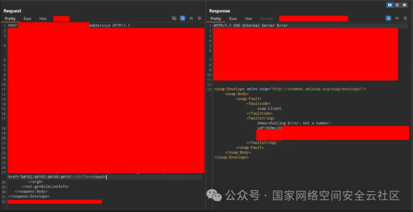The width and height of the screenshot is (413, 212).
Task: Toggle hidden items eye icon in Request panel
Action: pos(174,19)
